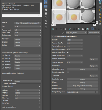Open the Ex. channel 1 dropdown
This screenshot has width=102, height=110.
click(28, 56)
